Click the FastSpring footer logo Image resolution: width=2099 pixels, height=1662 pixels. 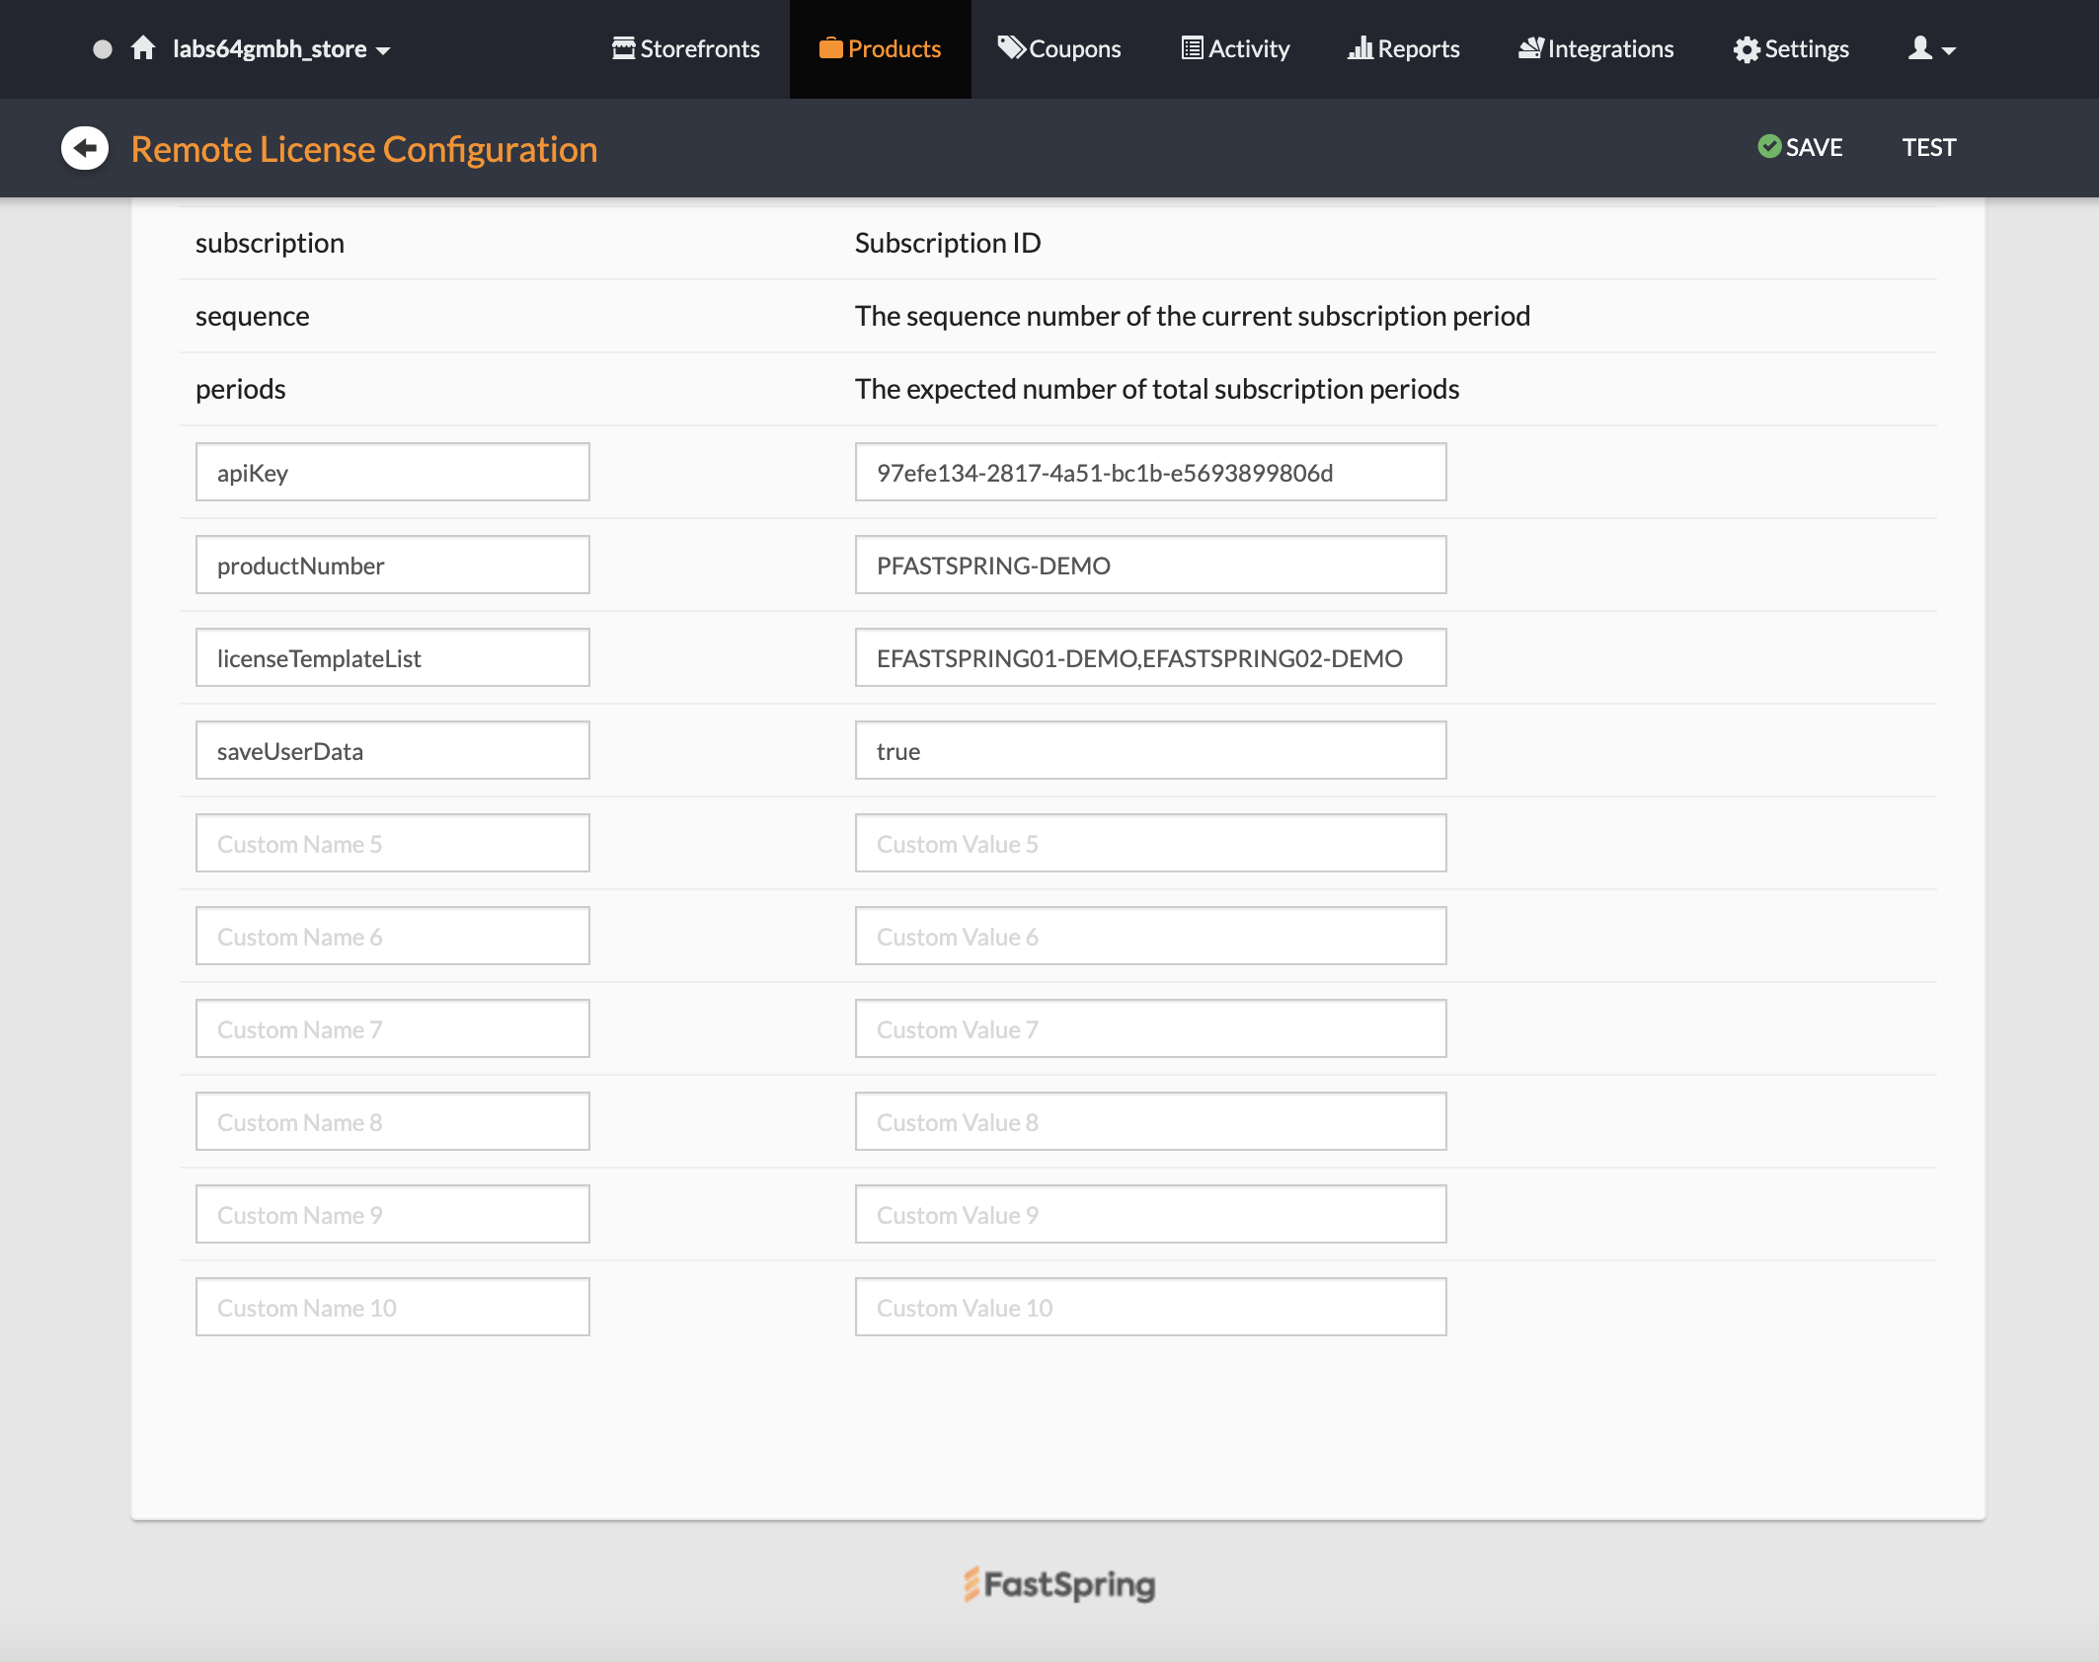(x=1058, y=1584)
